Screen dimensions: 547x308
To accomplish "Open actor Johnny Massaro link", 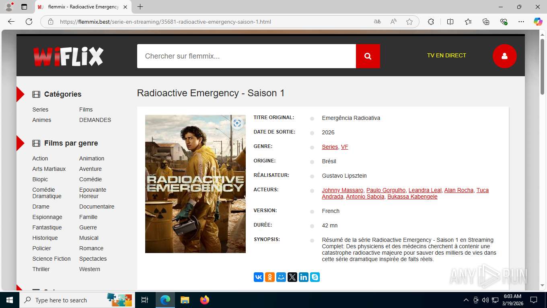I will [343, 190].
